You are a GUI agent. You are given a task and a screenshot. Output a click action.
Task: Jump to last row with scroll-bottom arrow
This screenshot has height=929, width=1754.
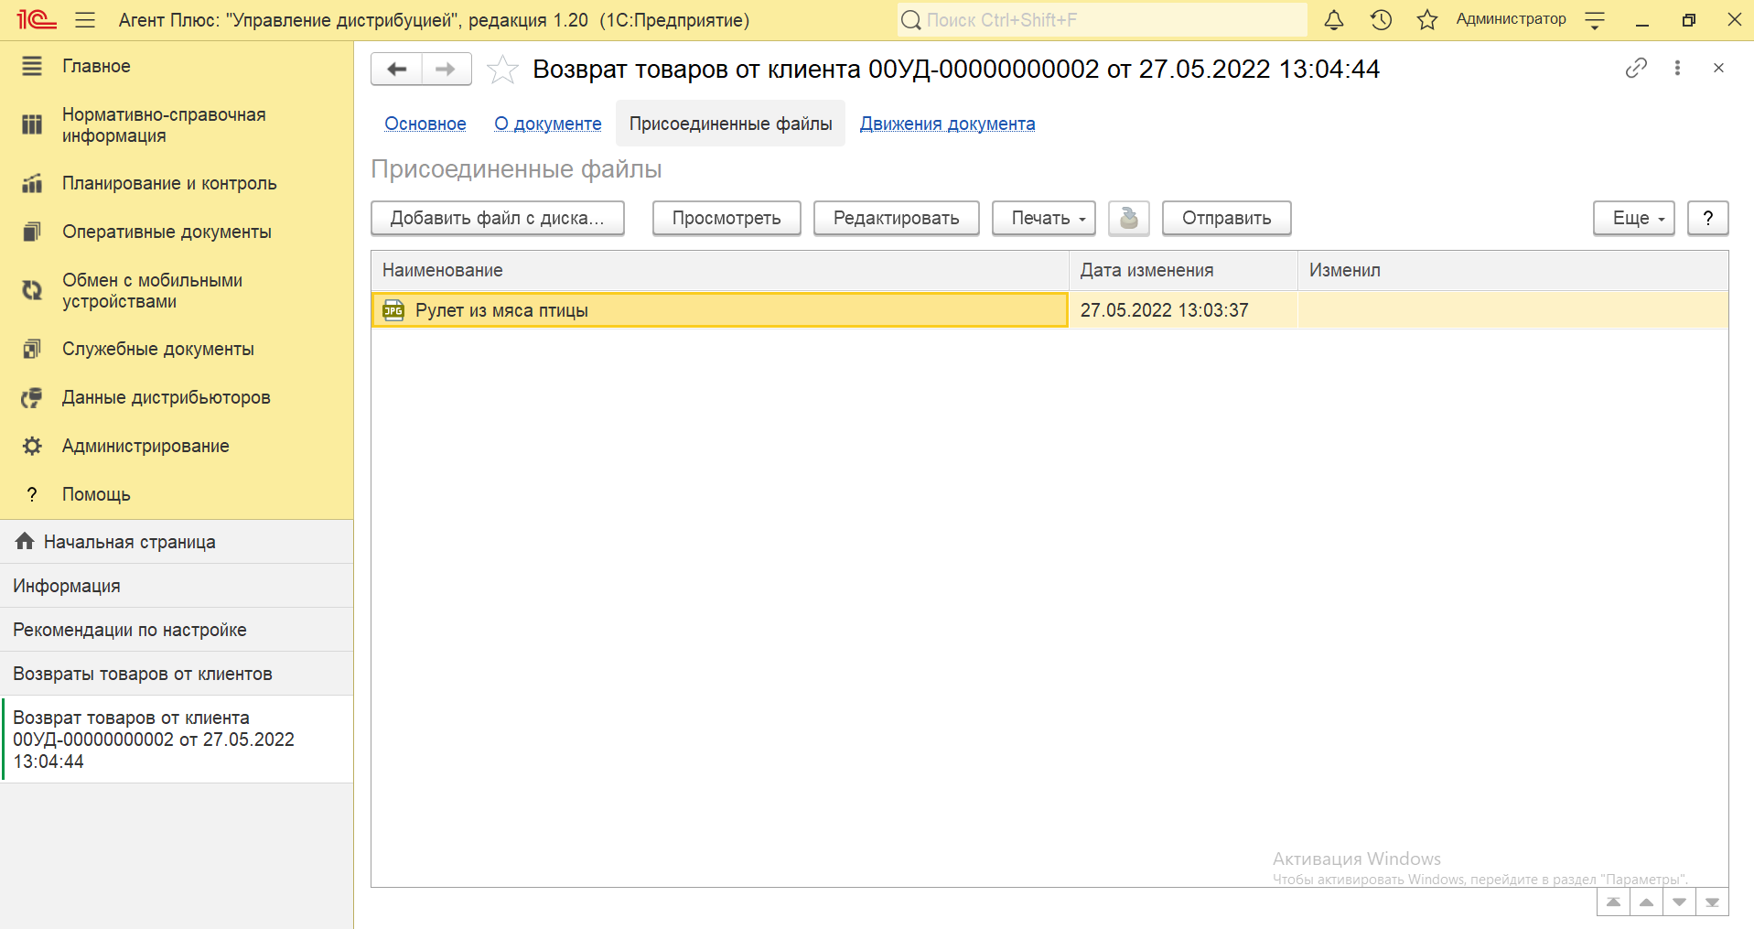tap(1712, 902)
